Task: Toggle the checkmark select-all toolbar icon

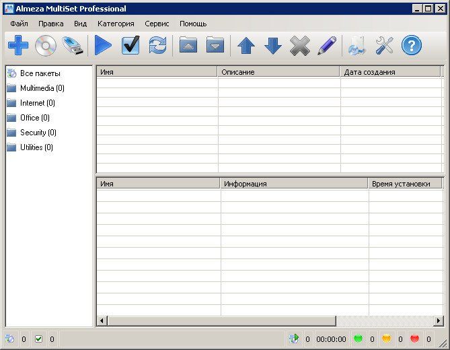Action: point(130,46)
